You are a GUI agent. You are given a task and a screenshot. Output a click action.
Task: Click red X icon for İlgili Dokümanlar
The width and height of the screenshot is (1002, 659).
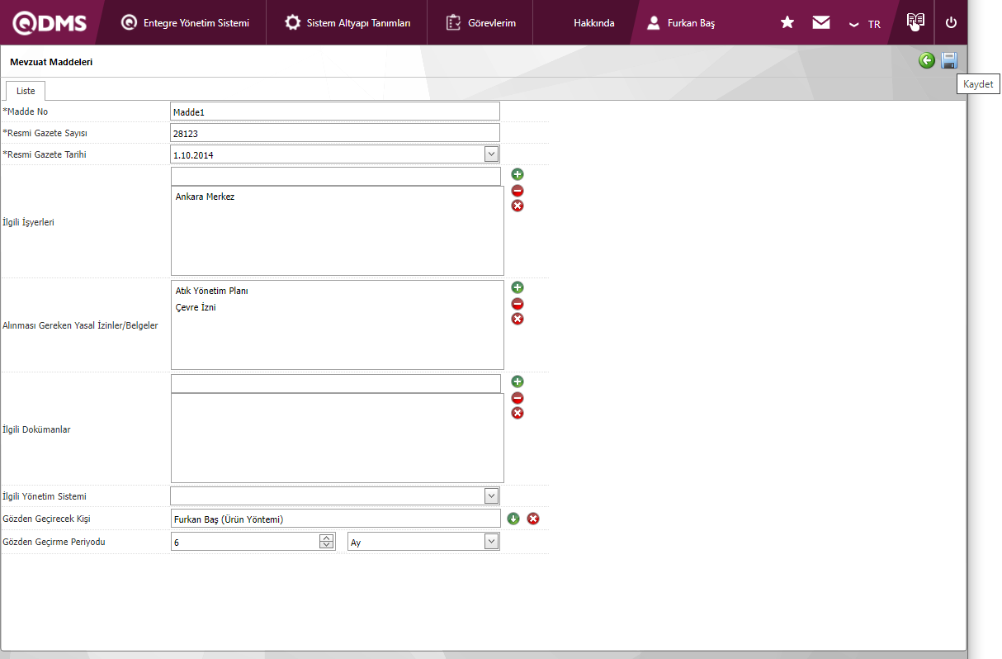coord(518,413)
